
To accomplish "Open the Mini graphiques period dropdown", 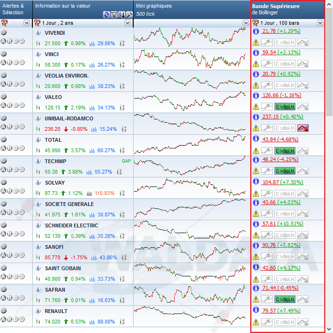I will click(246, 23).
